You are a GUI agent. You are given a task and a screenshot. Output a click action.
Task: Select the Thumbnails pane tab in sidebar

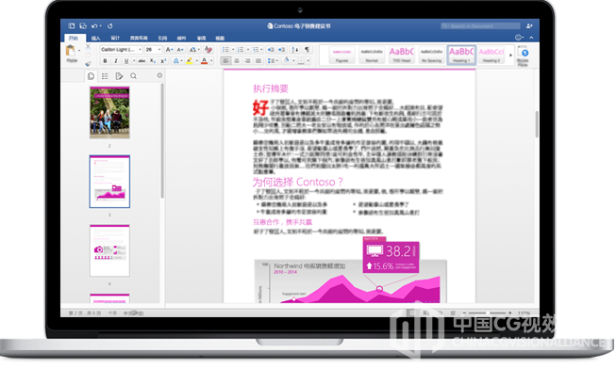91,76
